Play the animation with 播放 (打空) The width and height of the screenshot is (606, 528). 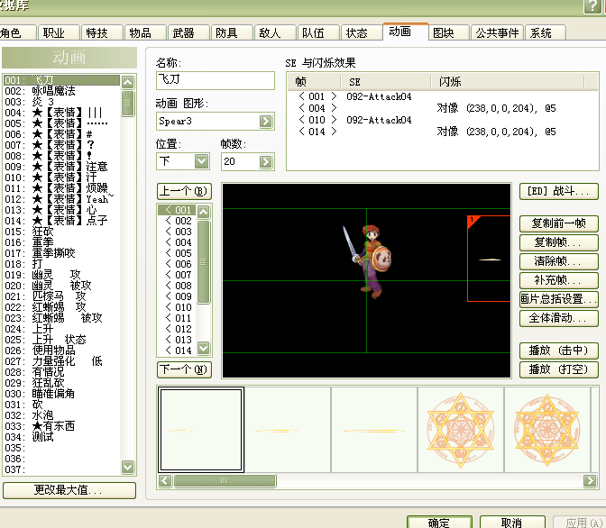click(x=558, y=369)
